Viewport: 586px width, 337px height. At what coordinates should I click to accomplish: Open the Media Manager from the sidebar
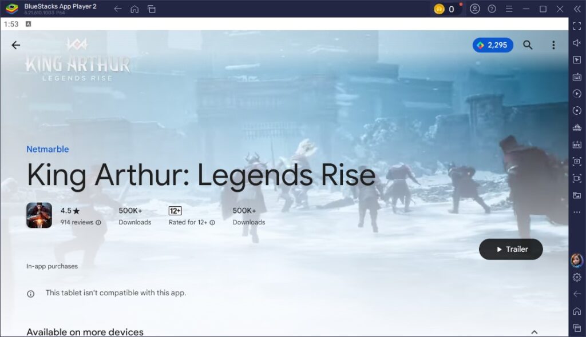577,195
